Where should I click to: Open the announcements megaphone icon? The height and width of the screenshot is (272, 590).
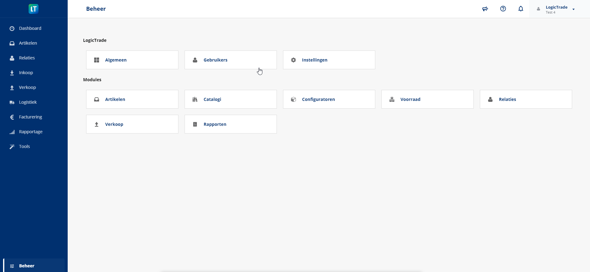[x=485, y=9]
